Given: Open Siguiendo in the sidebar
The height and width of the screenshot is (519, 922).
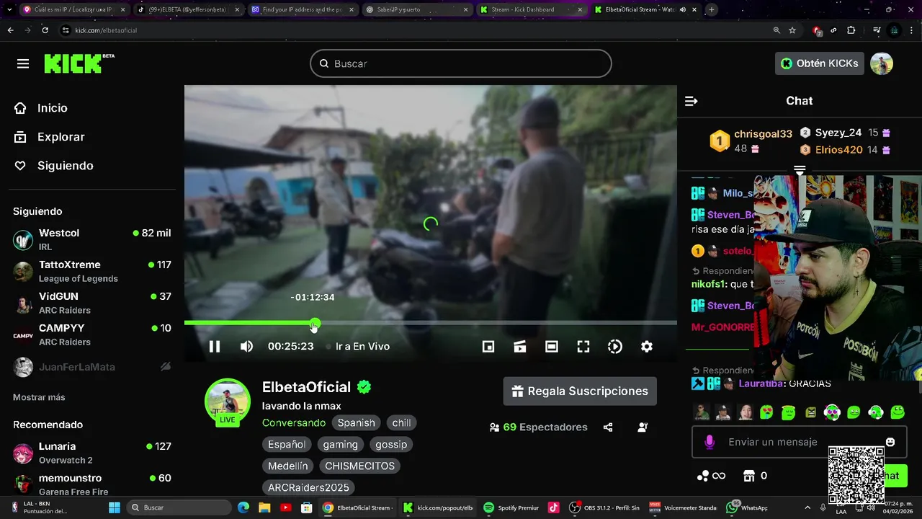Looking at the screenshot, I should (x=54, y=166).
